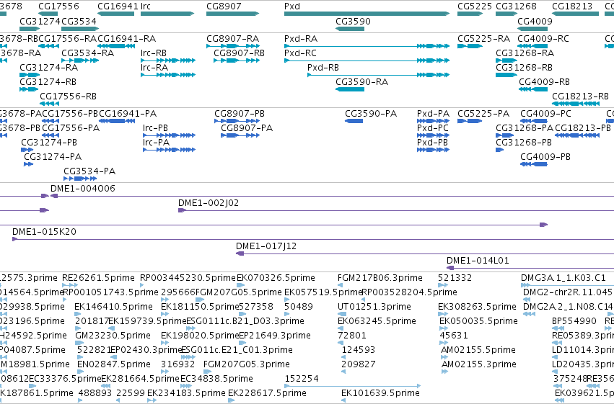Select the CG31274-PA protein label

(x=53, y=157)
